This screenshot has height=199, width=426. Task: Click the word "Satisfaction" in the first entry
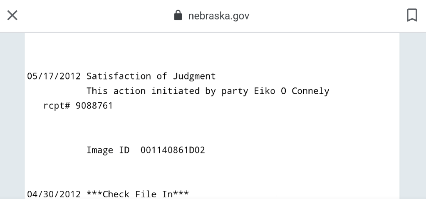[x=119, y=76]
